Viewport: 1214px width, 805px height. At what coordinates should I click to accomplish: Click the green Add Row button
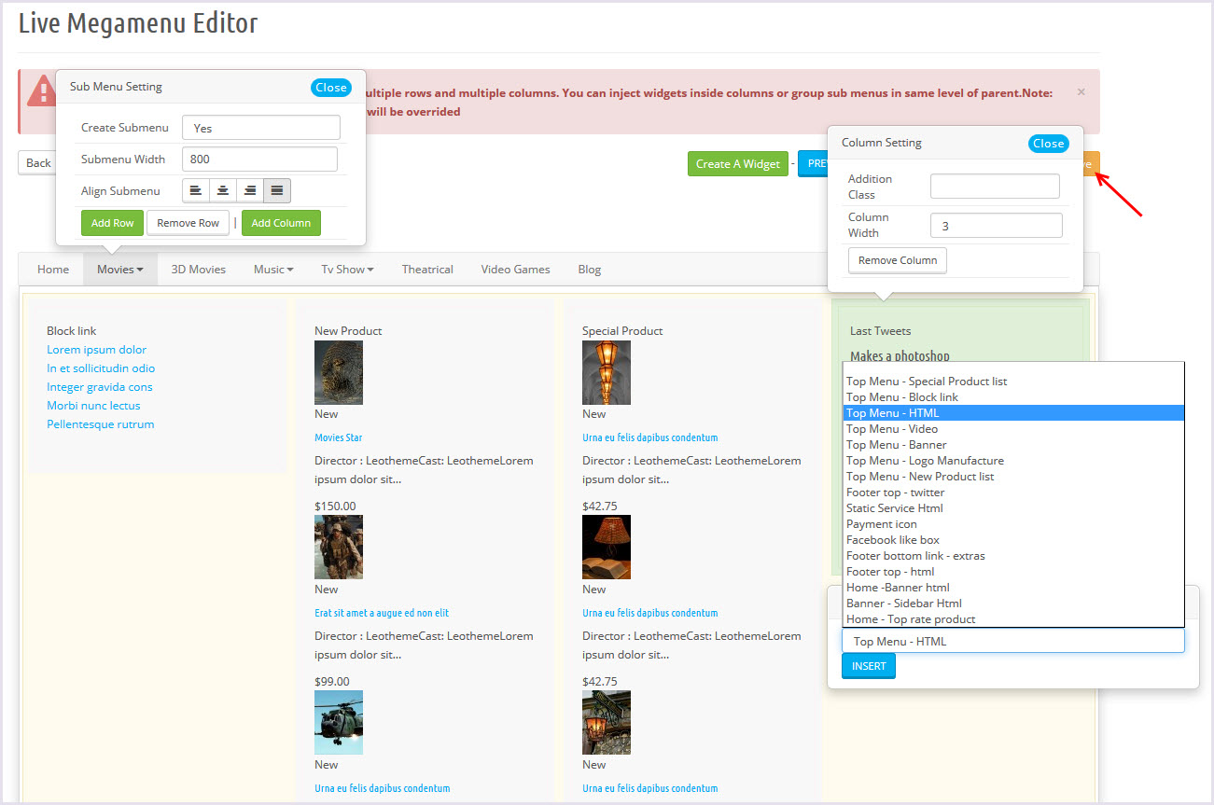(x=112, y=223)
